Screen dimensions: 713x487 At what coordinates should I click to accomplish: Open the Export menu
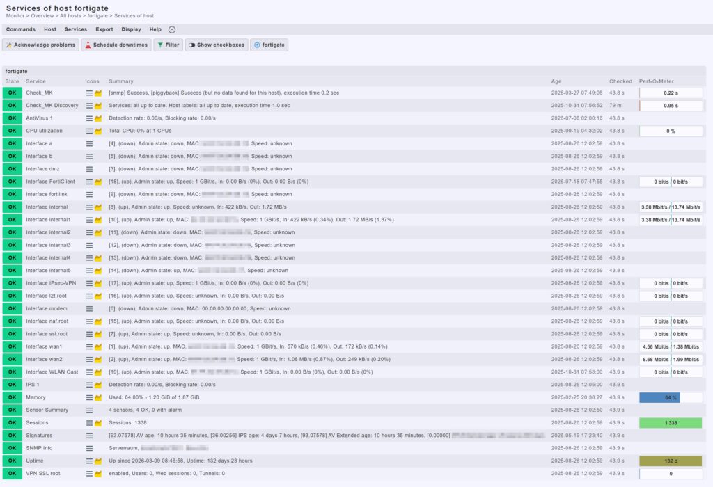(x=104, y=29)
